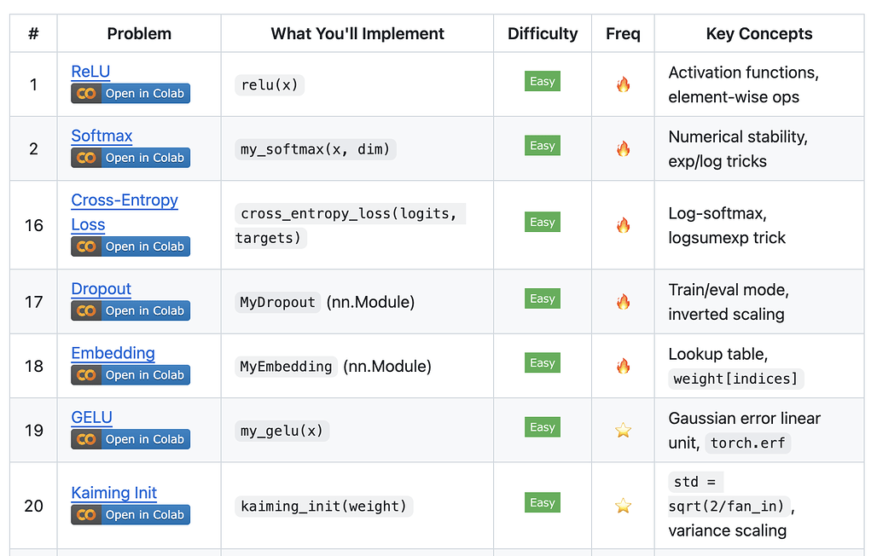Click Open in Colab badge for Cross-Entropy Loss
Viewport: 877px width, 556px height.
131,246
